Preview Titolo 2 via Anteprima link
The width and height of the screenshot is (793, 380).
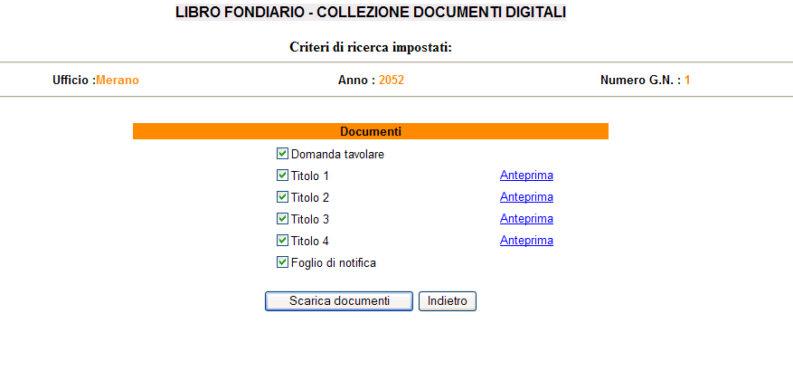pyautogui.click(x=526, y=197)
